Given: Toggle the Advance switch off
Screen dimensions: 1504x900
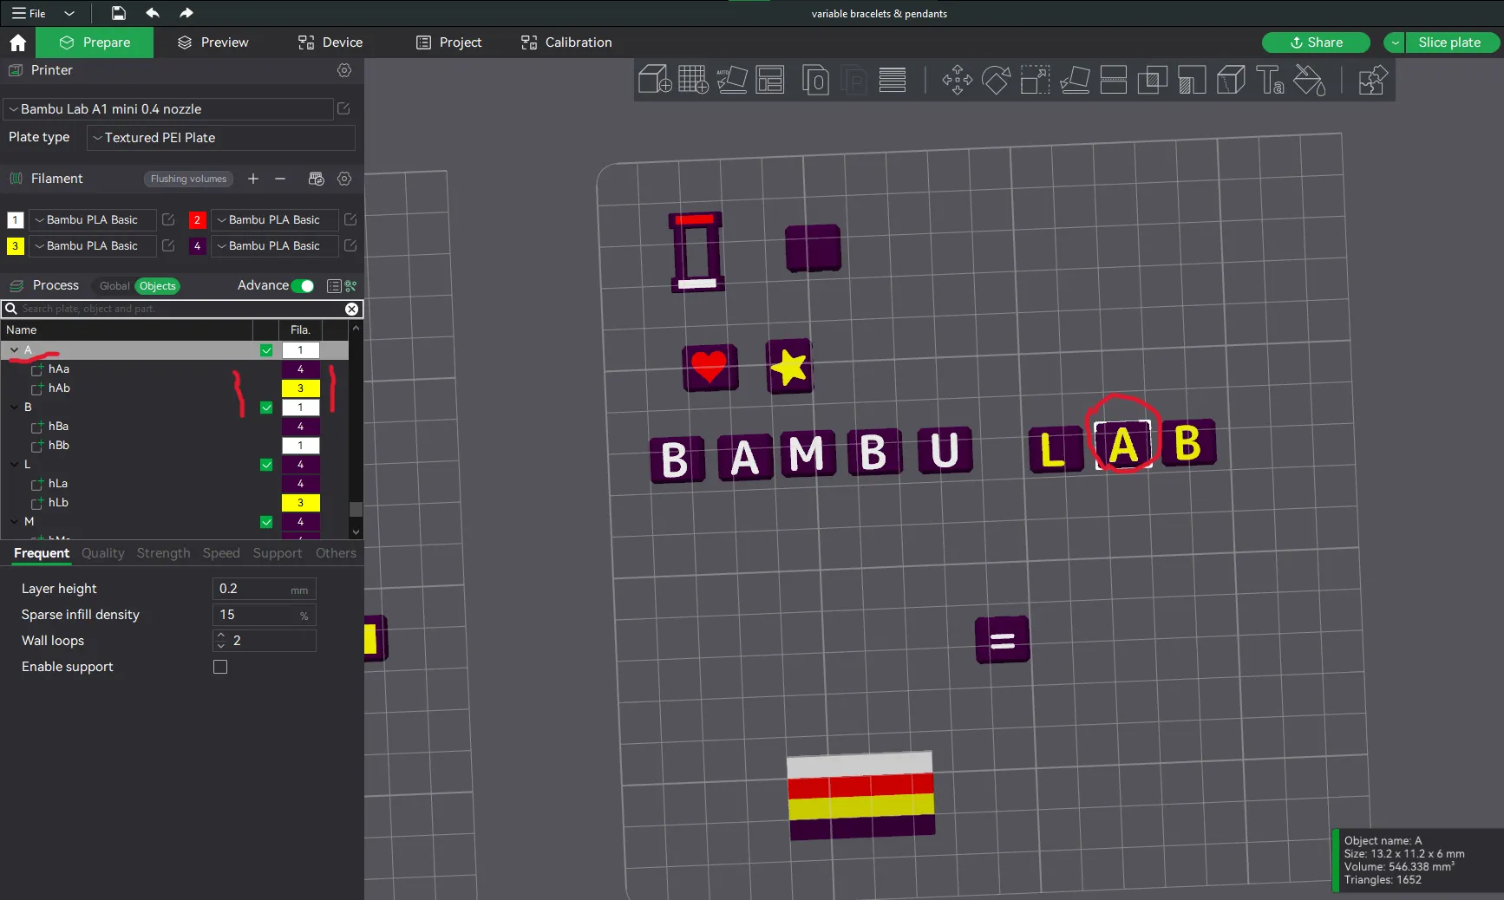Looking at the screenshot, I should click(x=303, y=286).
